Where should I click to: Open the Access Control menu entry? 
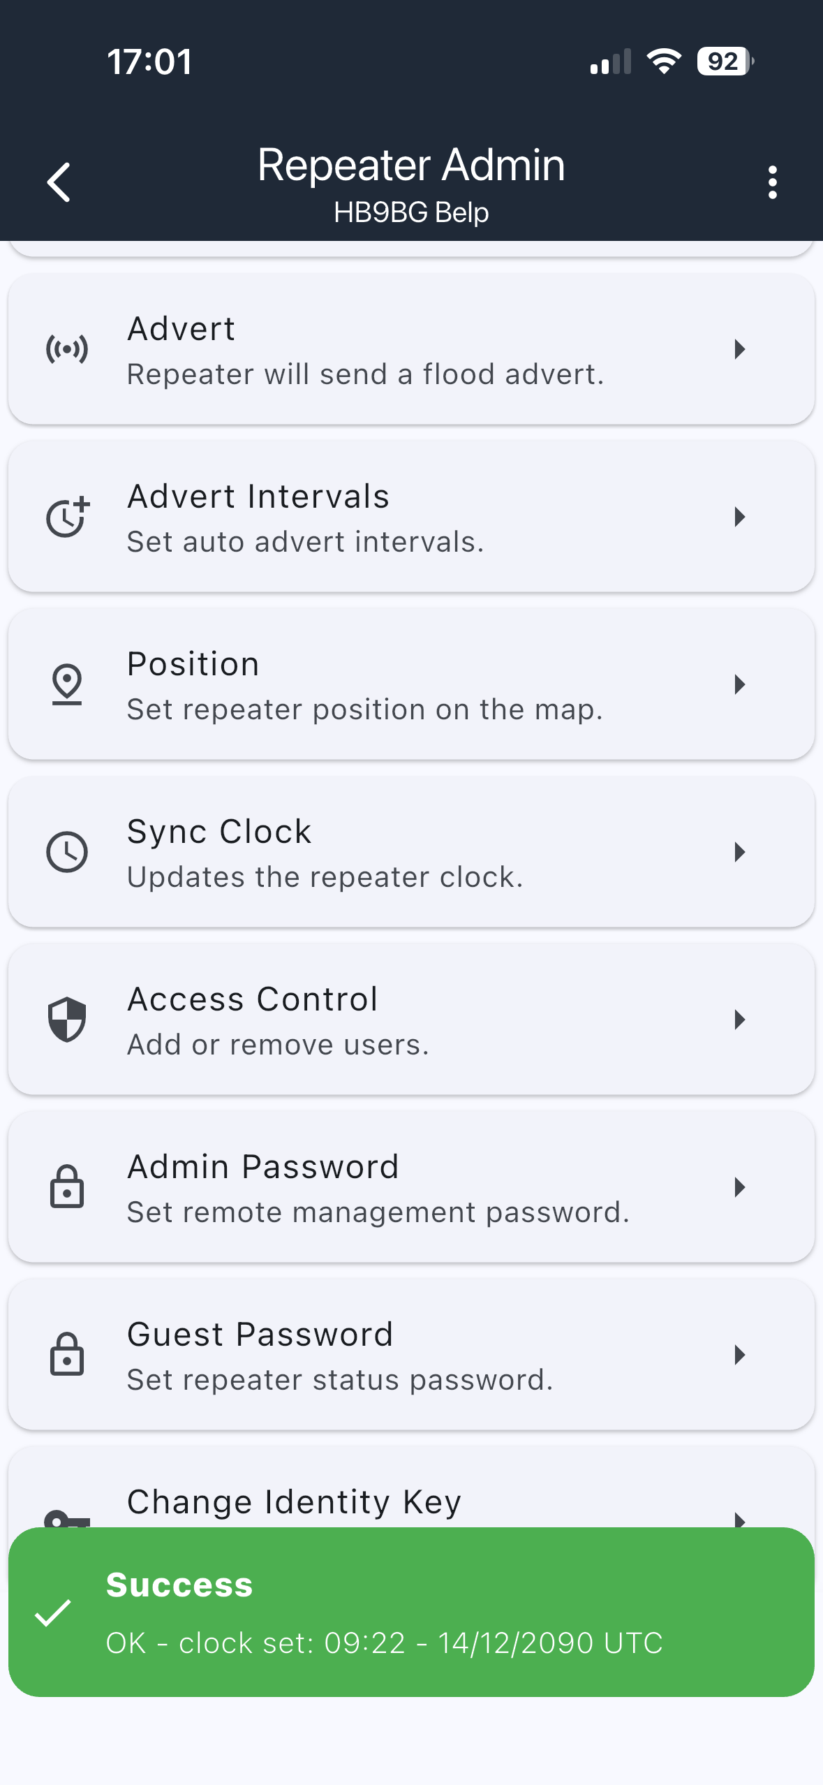point(410,1020)
